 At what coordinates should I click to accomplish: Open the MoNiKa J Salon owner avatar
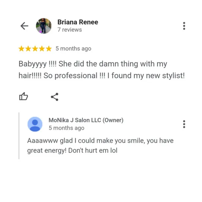[35, 124]
